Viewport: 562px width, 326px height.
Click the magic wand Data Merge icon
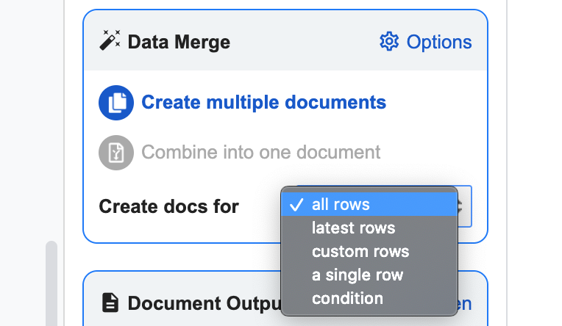point(110,41)
